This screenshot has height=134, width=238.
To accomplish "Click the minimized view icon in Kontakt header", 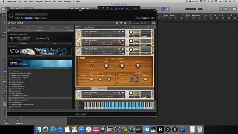I will 129,23.
